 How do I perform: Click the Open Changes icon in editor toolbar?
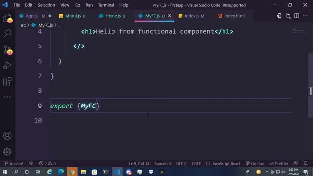click(279, 16)
